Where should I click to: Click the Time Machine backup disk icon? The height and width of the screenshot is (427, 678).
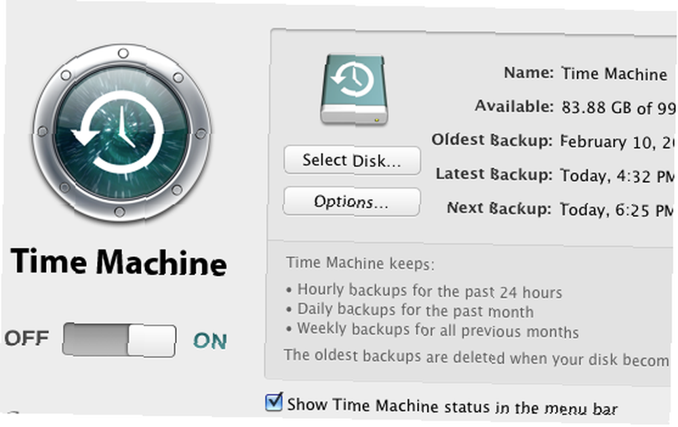(354, 89)
